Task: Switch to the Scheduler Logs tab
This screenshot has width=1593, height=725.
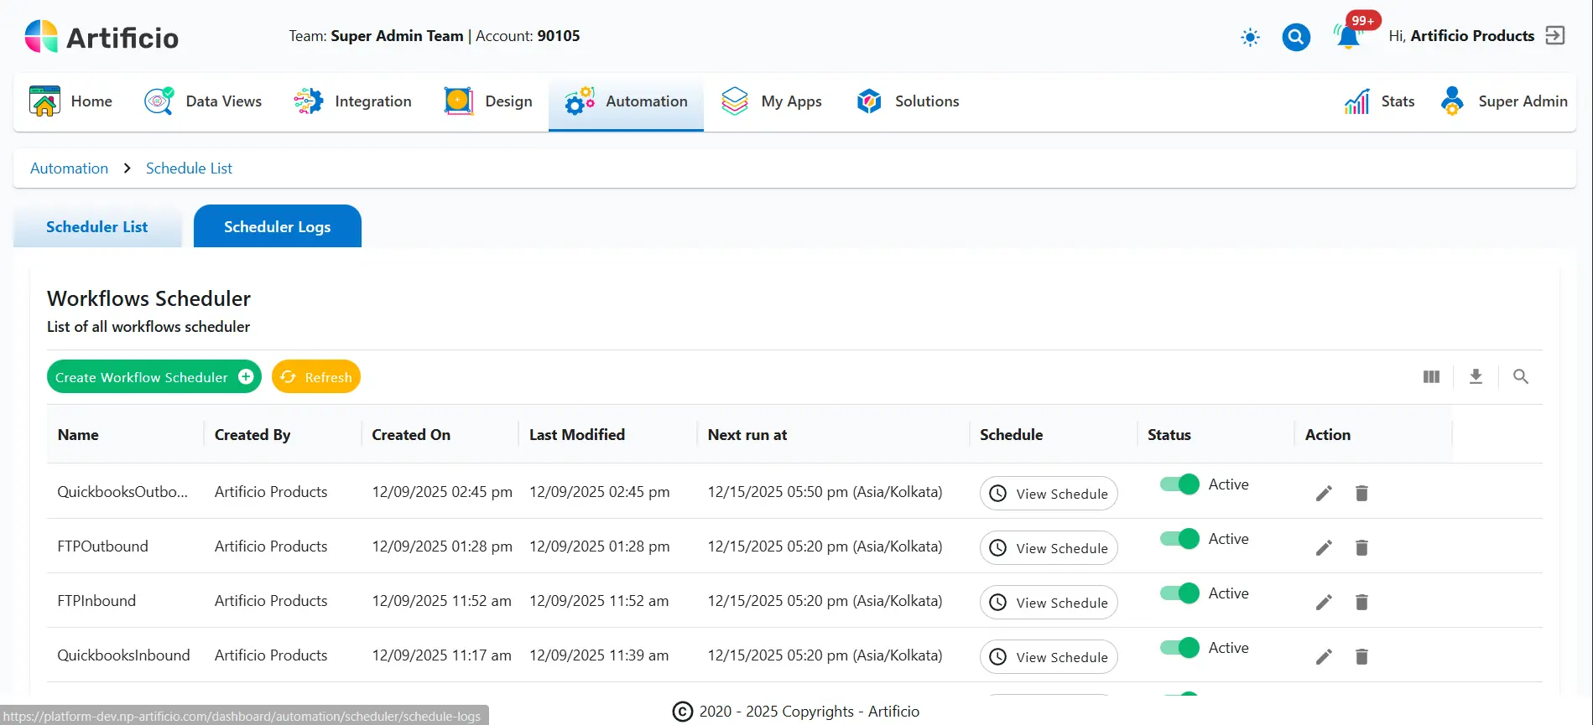Action: (x=277, y=227)
